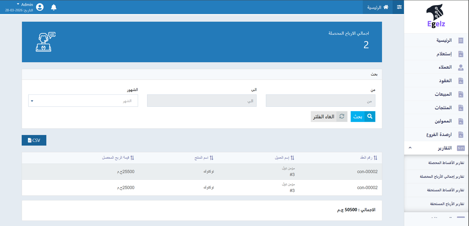Open تقارير إجمالي الأرباح المحصلة

click(442, 177)
